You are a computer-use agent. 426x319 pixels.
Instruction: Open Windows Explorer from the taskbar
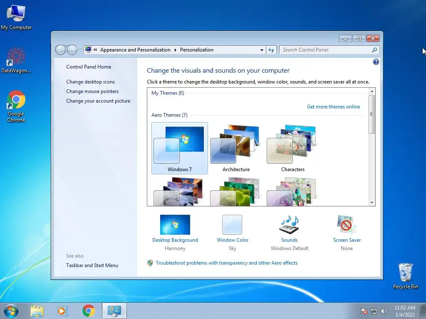[37, 311]
